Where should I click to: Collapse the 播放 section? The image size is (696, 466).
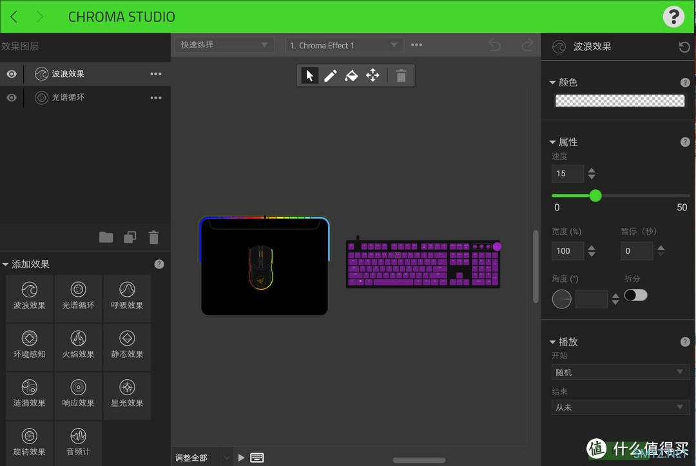[553, 342]
